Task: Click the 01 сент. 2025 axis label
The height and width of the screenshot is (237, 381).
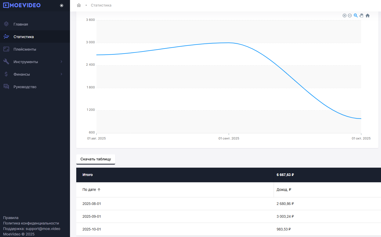Action: click(229, 138)
